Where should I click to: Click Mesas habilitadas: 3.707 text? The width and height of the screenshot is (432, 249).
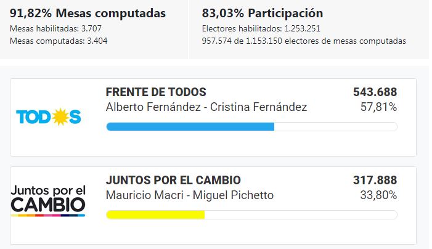click(55, 28)
